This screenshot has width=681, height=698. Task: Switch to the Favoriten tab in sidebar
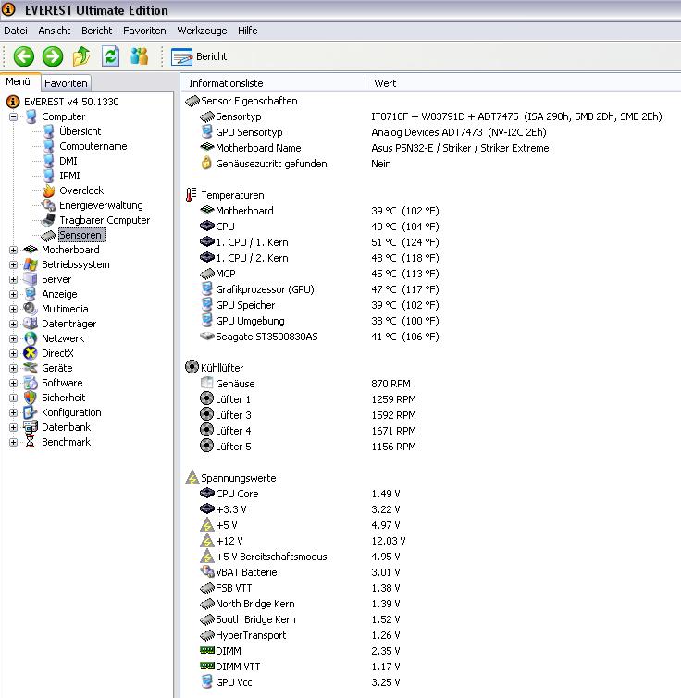(x=66, y=83)
